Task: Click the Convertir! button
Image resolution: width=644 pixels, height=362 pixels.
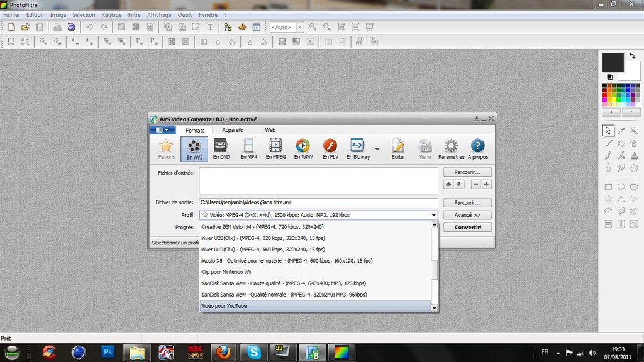Action: 467,227
